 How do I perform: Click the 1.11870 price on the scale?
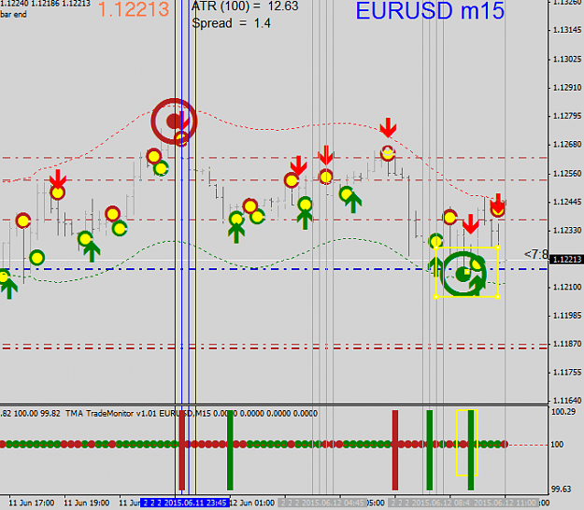567,344
